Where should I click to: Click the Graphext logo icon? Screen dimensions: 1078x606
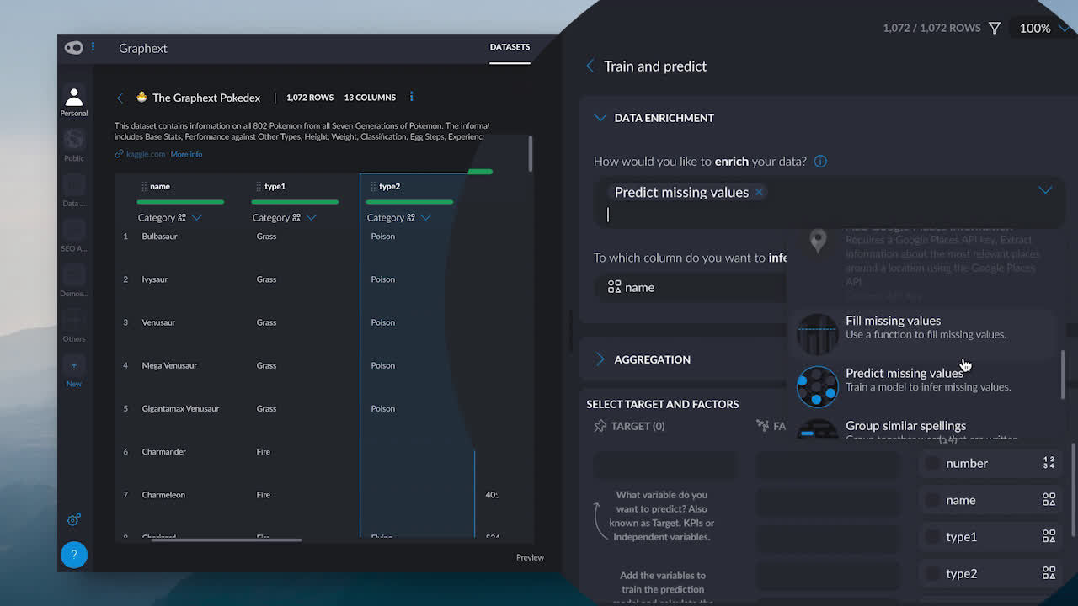click(74, 48)
